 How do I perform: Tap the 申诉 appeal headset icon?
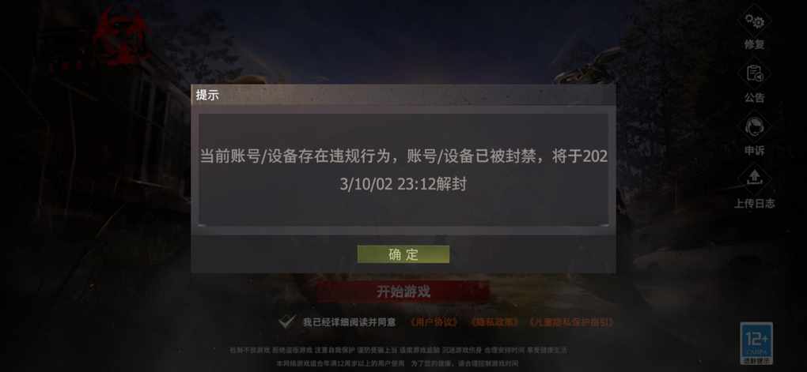pos(755,127)
